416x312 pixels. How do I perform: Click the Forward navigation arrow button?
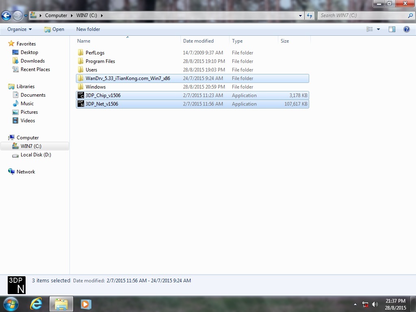coord(18,15)
